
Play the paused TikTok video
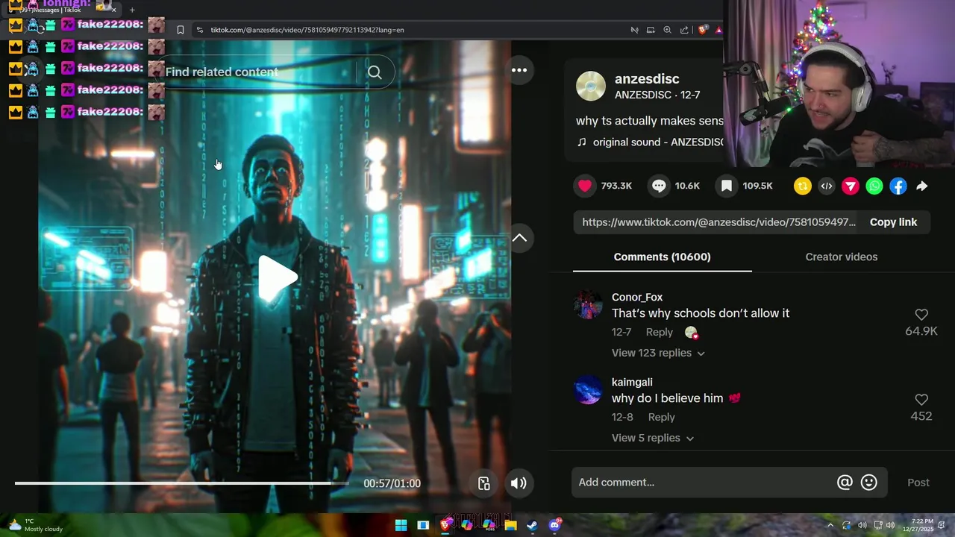(x=278, y=277)
